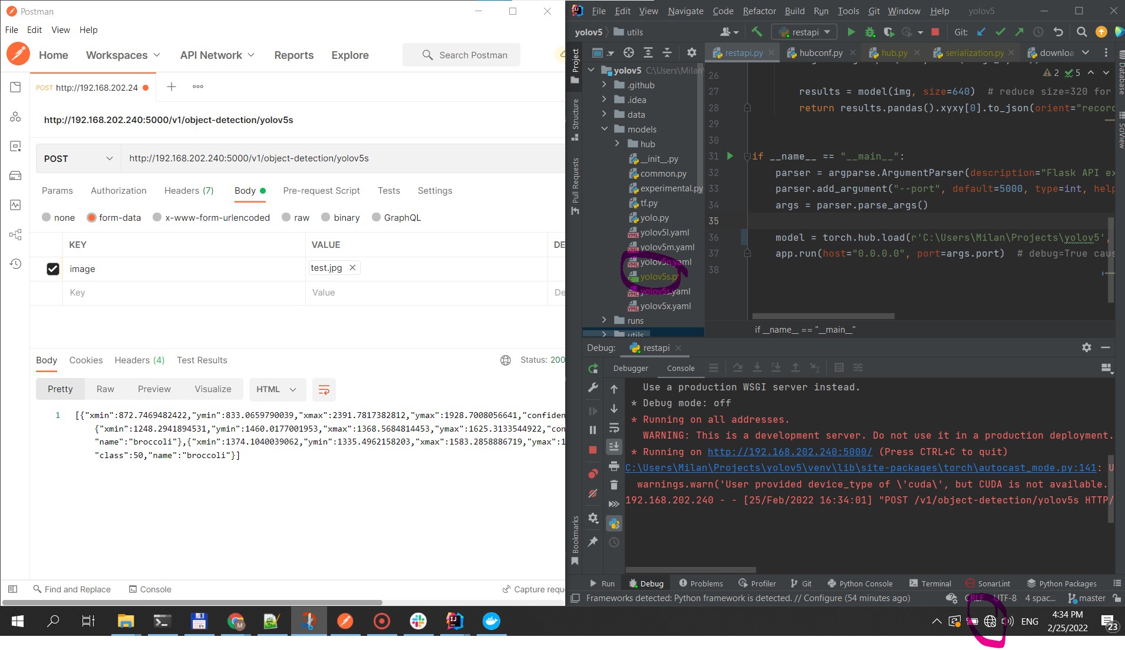1125x650 pixels.
Task: Open the POST method dropdown
Action: pyautogui.click(x=78, y=159)
